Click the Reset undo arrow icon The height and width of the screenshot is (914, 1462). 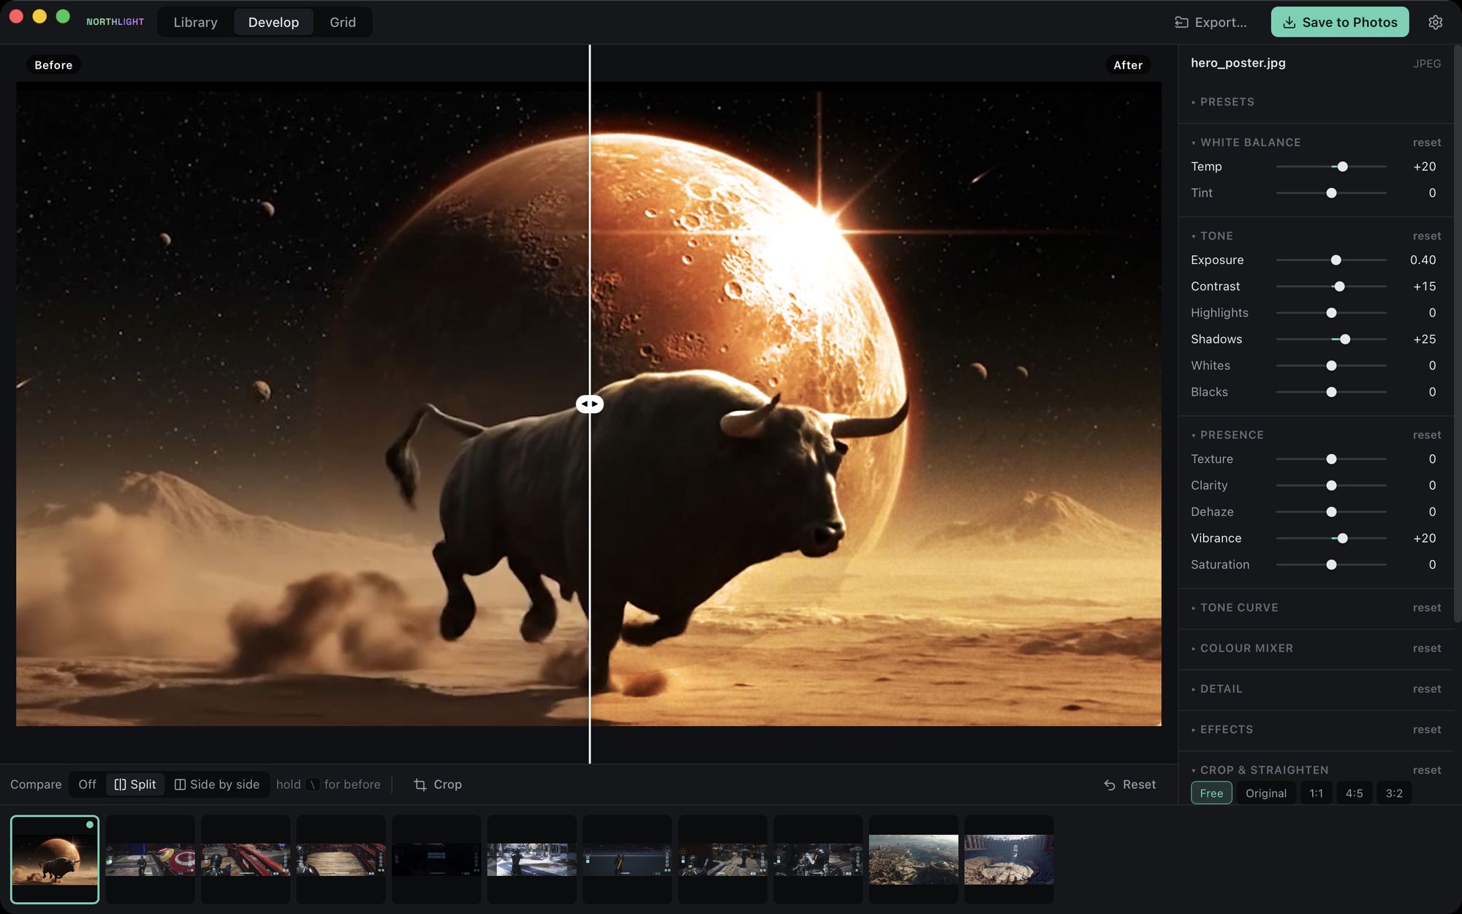pyautogui.click(x=1110, y=785)
